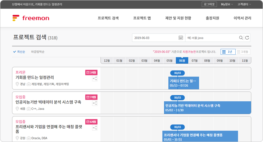Image resolution: width=263 pixels, height=142 pixels.
Task: Click briefcase icon beside 게임개발 skills
Action: click(x=29, y=84)
